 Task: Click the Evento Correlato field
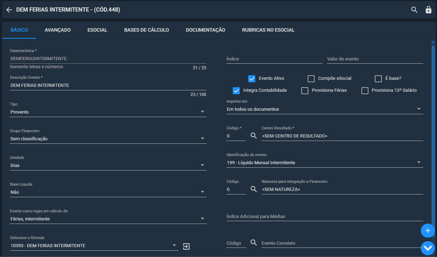tap(342, 243)
